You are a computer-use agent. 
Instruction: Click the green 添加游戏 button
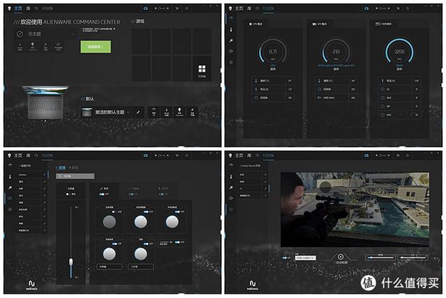coord(95,47)
